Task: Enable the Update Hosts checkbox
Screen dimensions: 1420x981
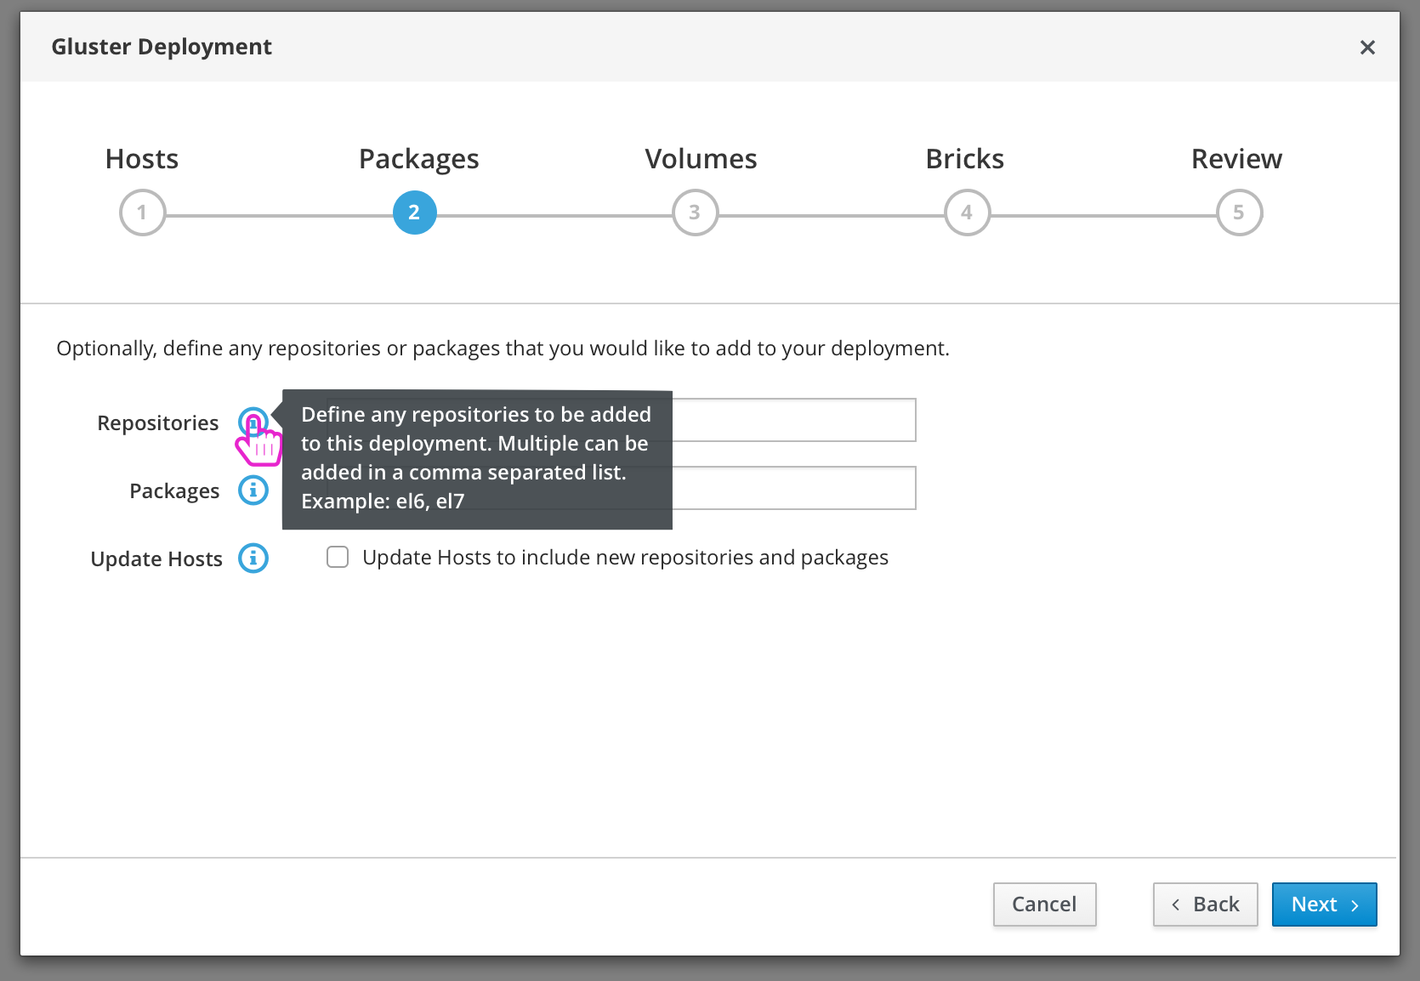Action: [338, 558]
